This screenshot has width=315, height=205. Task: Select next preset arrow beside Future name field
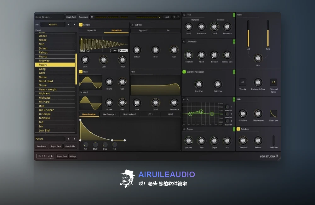[75, 139]
